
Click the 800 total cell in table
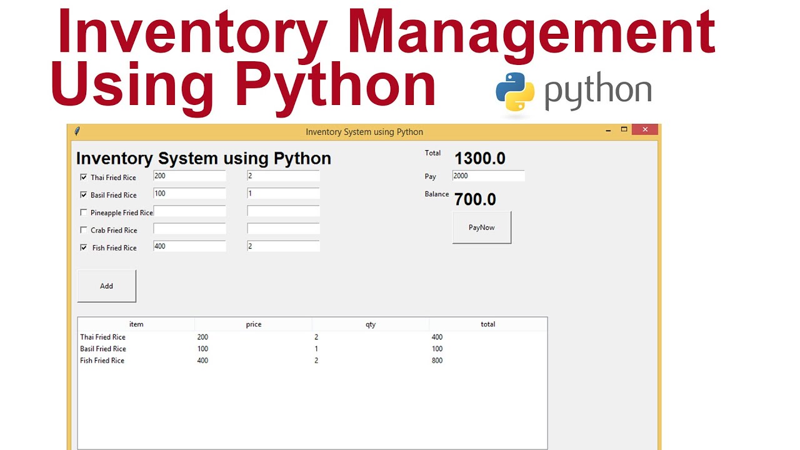click(x=437, y=361)
